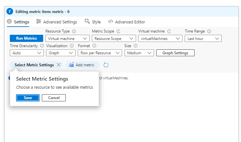Expand the virtualMachines dropdown

click(x=160, y=38)
